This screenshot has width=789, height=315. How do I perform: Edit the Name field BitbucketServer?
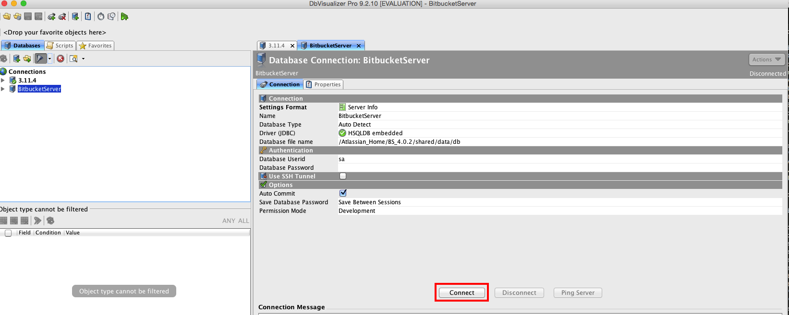click(x=560, y=116)
